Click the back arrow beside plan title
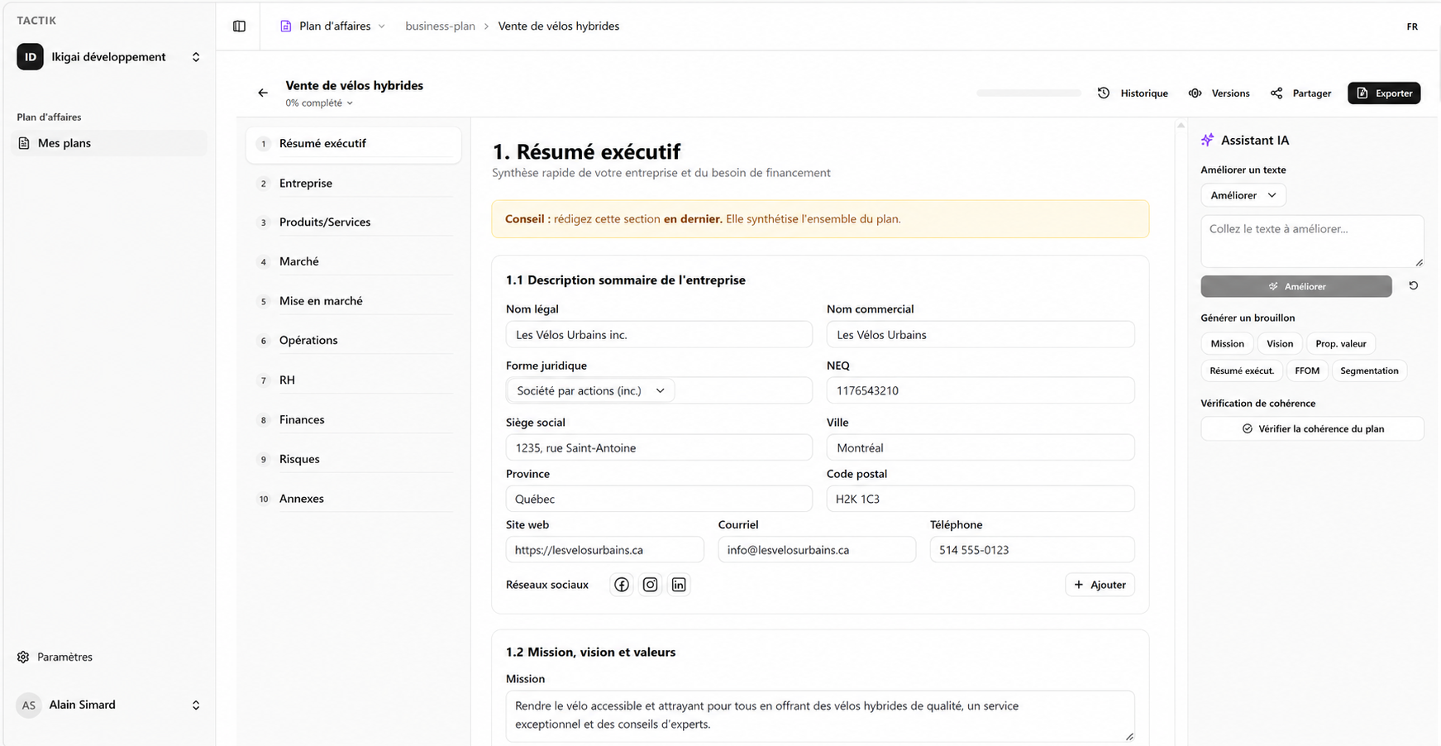Image resolution: width=1441 pixels, height=746 pixels. click(263, 93)
